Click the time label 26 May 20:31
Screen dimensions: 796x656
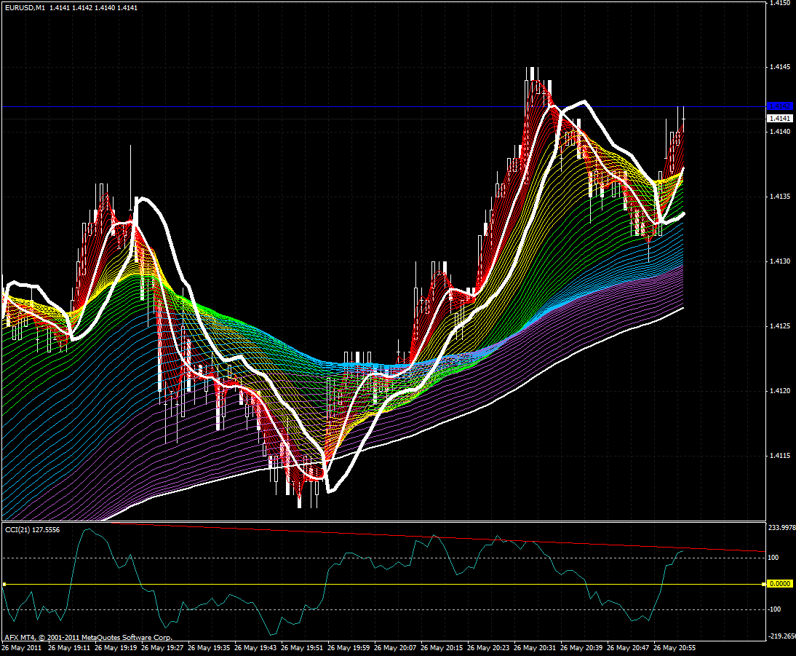point(535,648)
